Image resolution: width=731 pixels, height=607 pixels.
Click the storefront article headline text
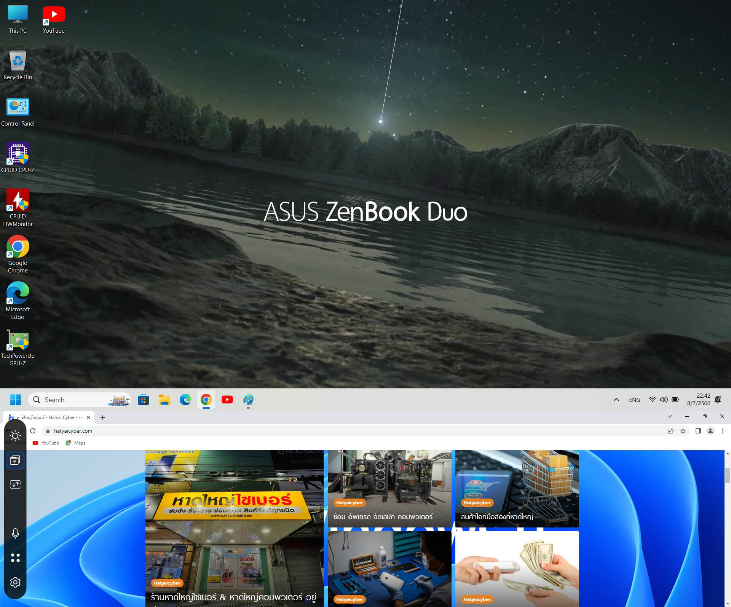coord(233,597)
